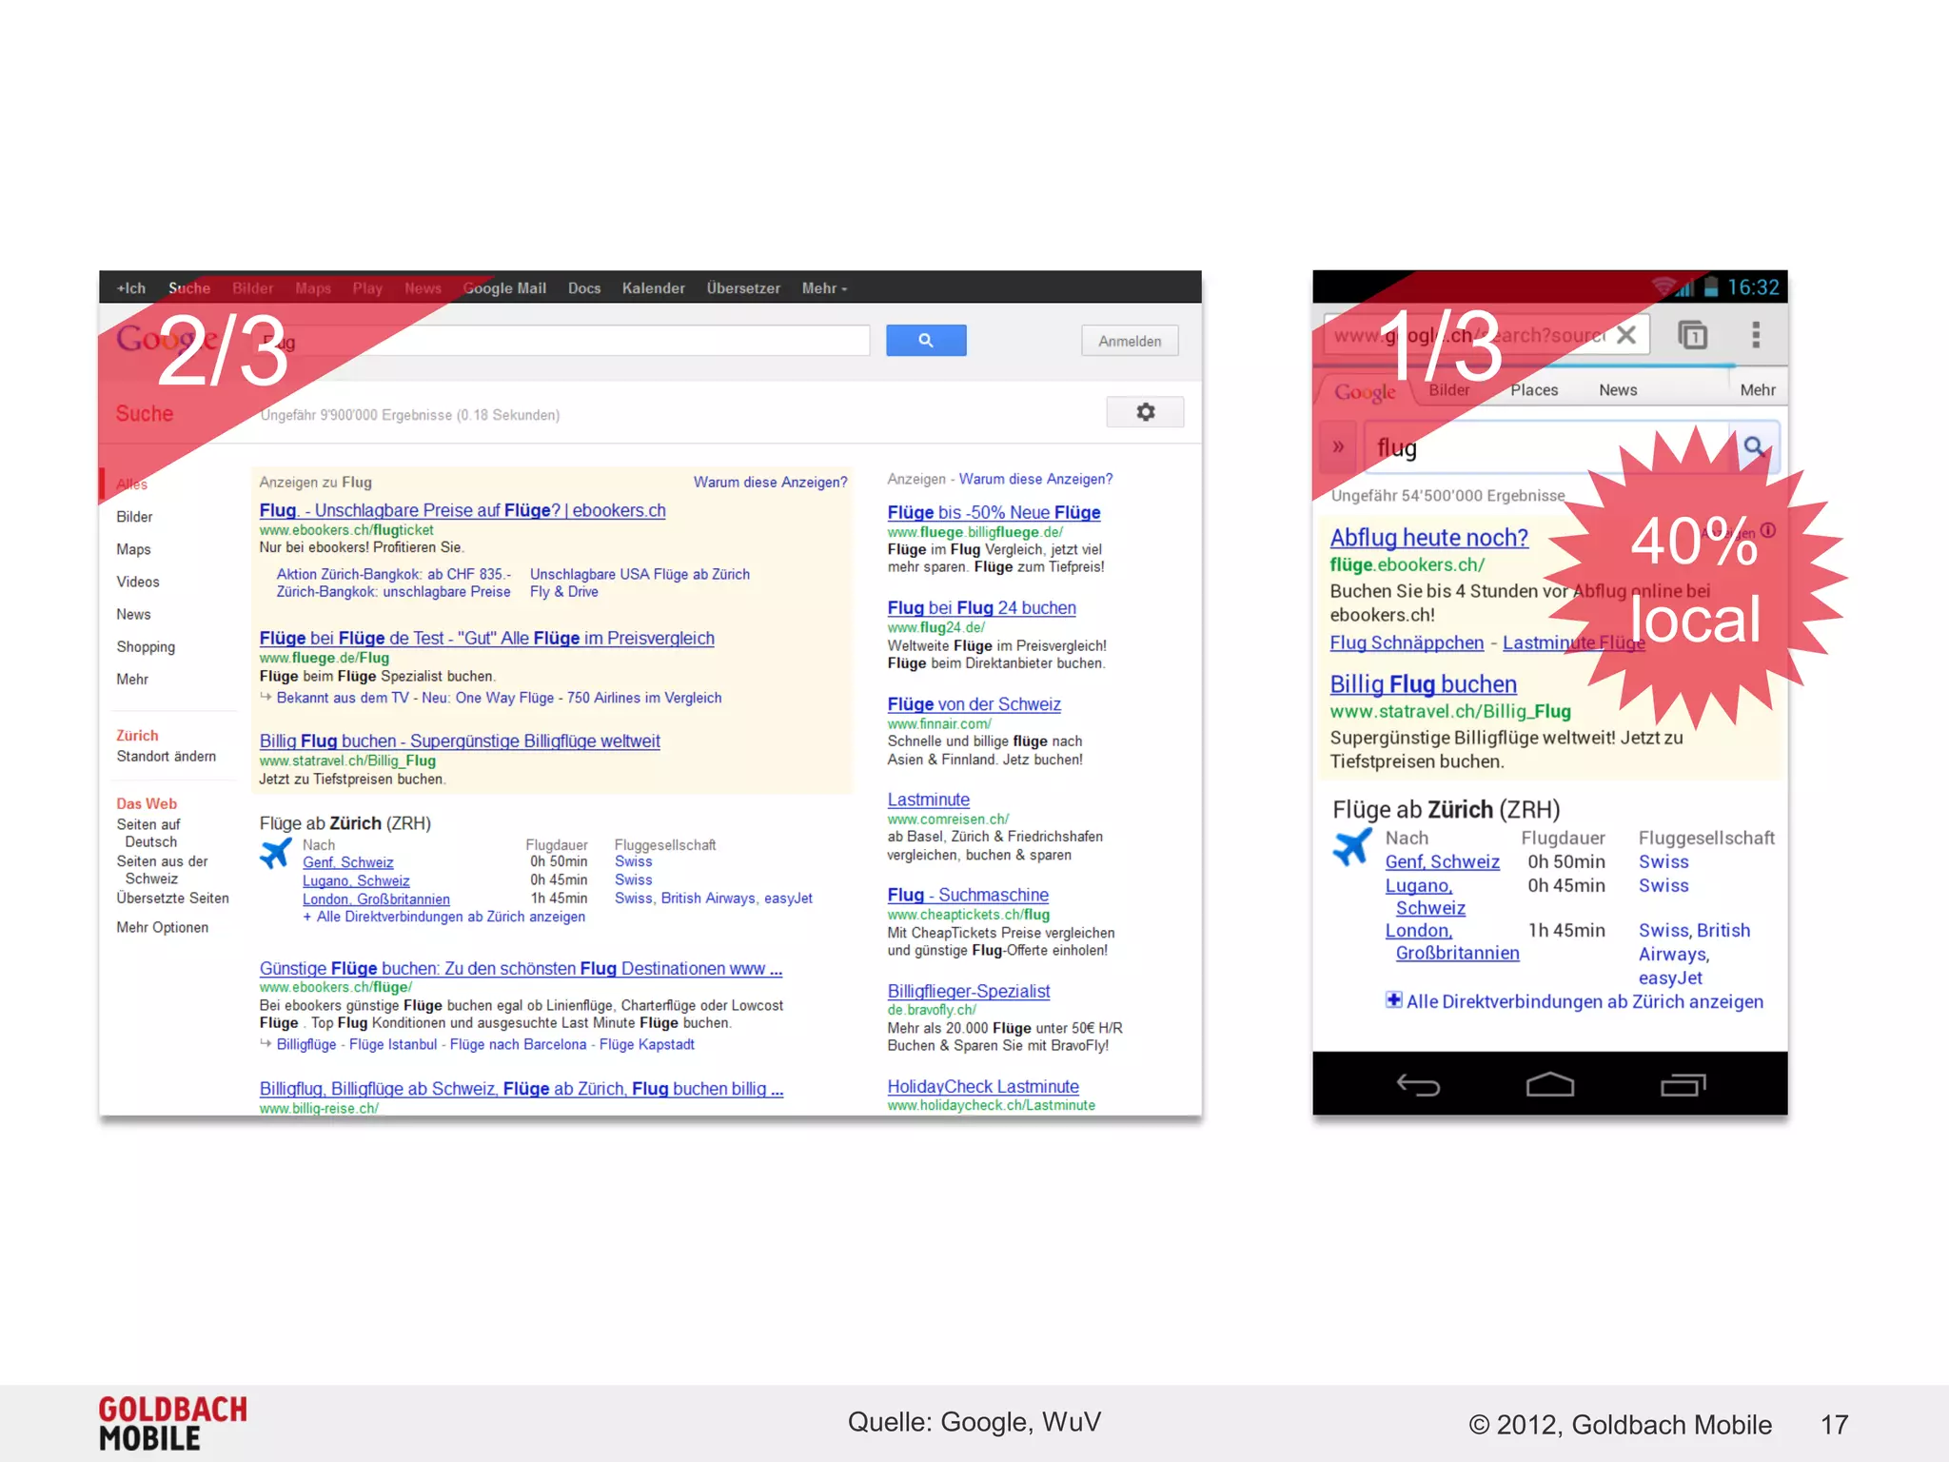
Task: Select Videos in the left sidebar
Action: click(x=138, y=582)
